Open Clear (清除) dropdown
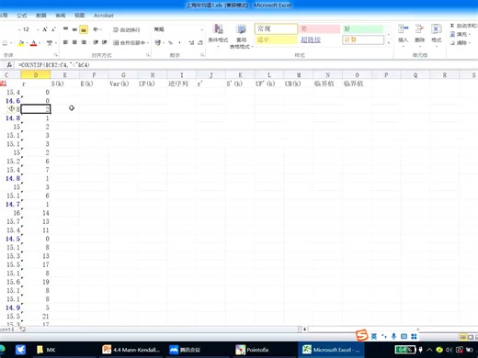The width and height of the screenshot is (478, 358). [x=460, y=43]
